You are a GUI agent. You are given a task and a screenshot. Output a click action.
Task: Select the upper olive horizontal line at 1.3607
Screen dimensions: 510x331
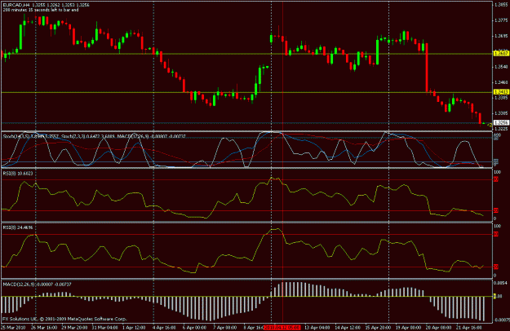(246, 54)
